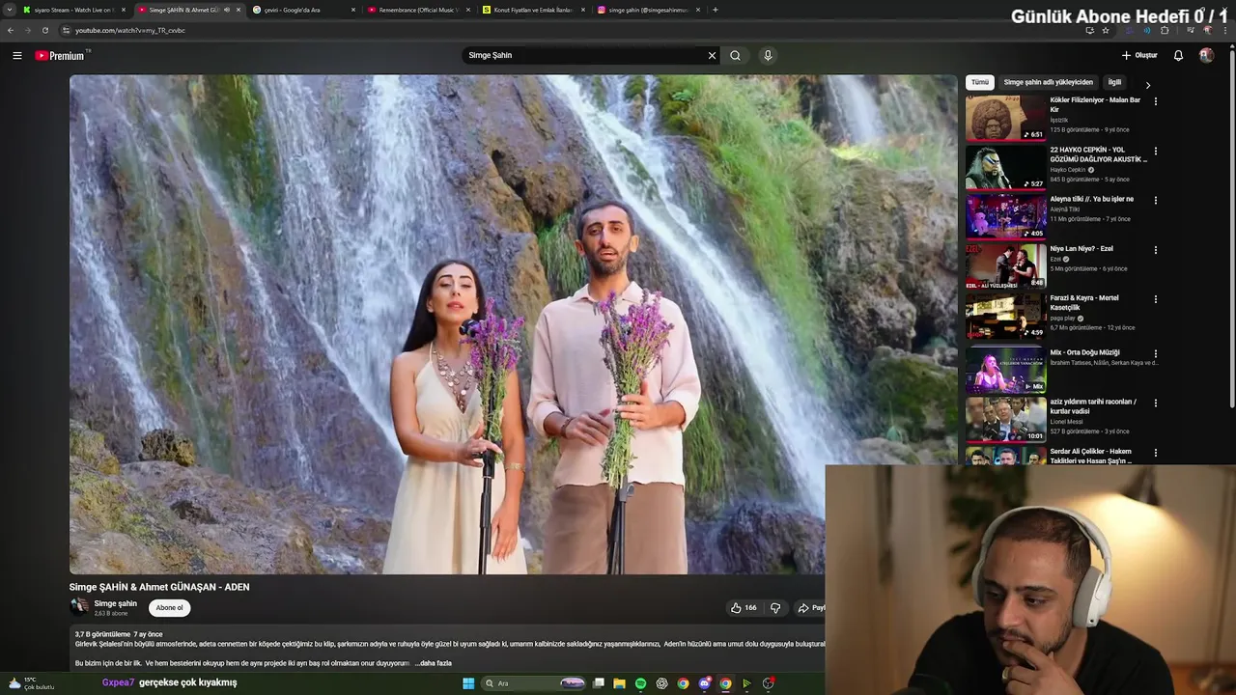Select the Tümü filter chip
1236x695 pixels.
coord(980,82)
